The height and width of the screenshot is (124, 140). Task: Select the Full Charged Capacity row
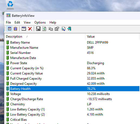coord(72,78)
